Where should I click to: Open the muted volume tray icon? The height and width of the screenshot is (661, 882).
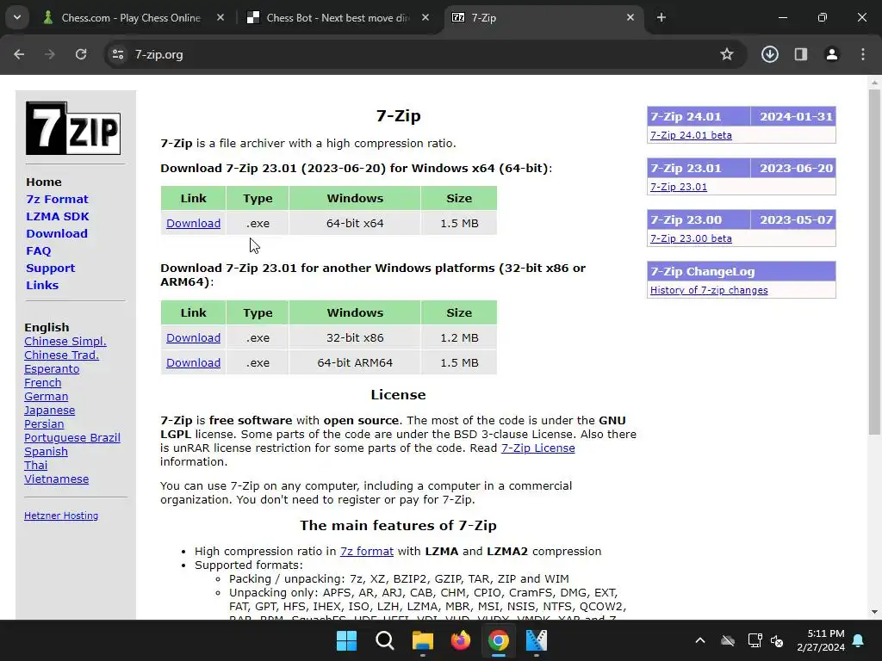(778, 640)
